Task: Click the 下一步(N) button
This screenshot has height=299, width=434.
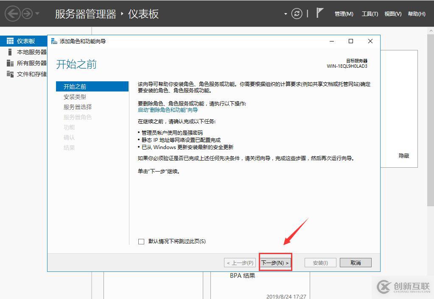Action: [275, 263]
